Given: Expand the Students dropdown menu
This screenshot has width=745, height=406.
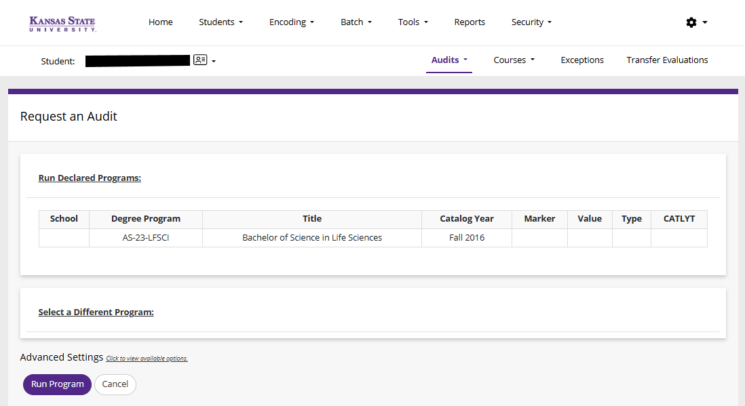Looking at the screenshot, I should pos(221,22).
